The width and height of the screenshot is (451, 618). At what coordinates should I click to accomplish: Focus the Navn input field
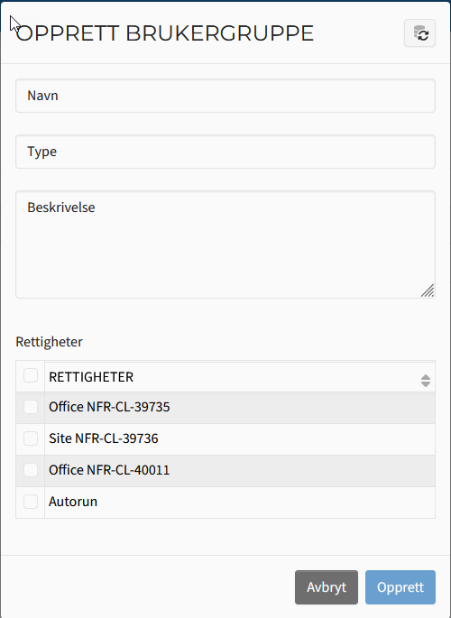[225, 96]
